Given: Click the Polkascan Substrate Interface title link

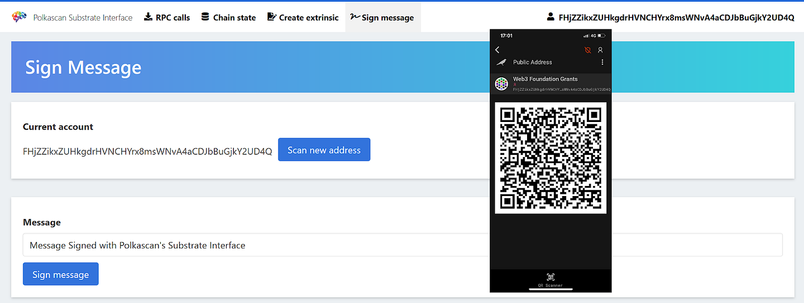Looking at the screenshot, I should point(83,18).
